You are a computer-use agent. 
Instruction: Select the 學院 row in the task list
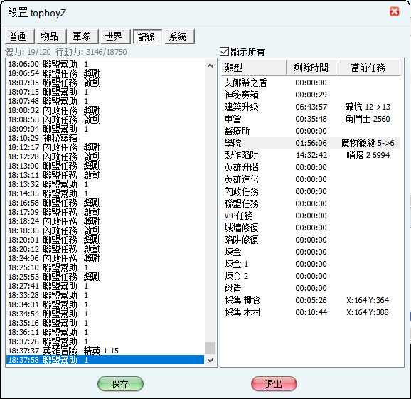click(x=311, y=143)
